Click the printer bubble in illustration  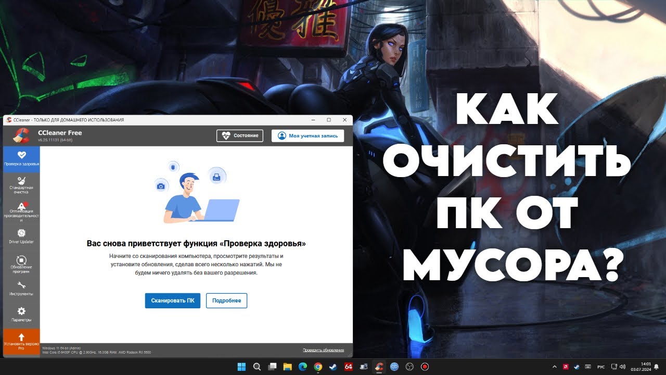pos(217,177)
